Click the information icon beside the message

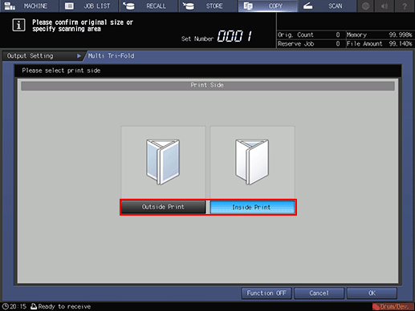18,26
